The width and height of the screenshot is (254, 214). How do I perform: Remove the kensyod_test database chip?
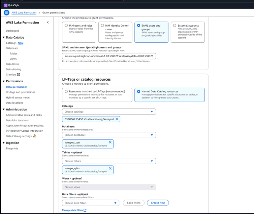click(110, 142)
